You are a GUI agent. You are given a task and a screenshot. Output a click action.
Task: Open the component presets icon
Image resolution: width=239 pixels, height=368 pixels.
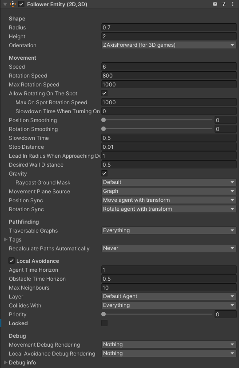(x=224, y=4)
